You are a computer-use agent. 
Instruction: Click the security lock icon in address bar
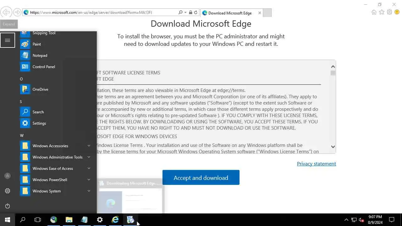click(x=190, y=13)
